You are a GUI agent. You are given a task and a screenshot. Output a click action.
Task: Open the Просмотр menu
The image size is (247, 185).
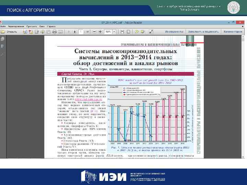point(32,26)
